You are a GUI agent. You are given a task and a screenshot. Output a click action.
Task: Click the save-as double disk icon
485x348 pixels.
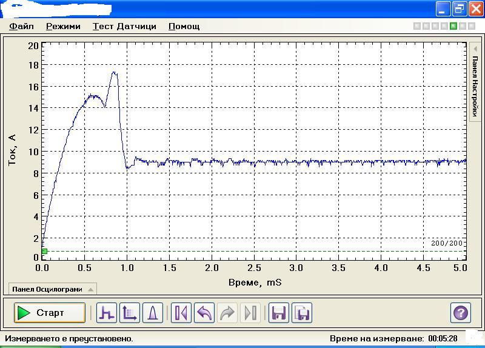click(x=302, y=313)
